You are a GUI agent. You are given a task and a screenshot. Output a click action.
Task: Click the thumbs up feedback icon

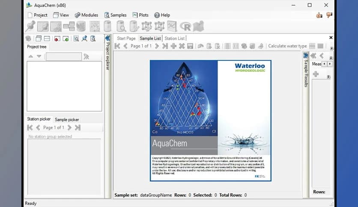click(319, 15)
